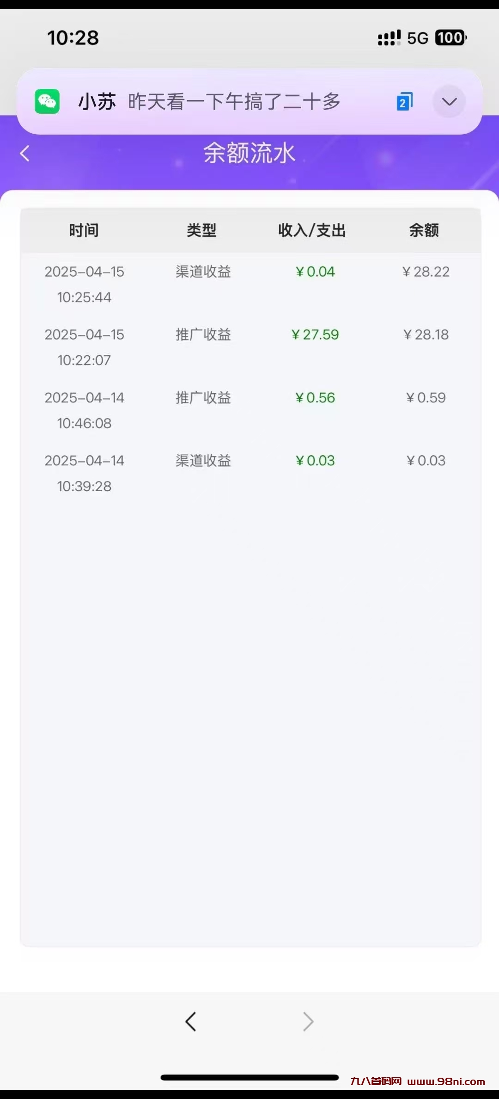Tap the browser back navigation arrow
The height and width of the screenshot is (1099, 499).
point(191,1021)
